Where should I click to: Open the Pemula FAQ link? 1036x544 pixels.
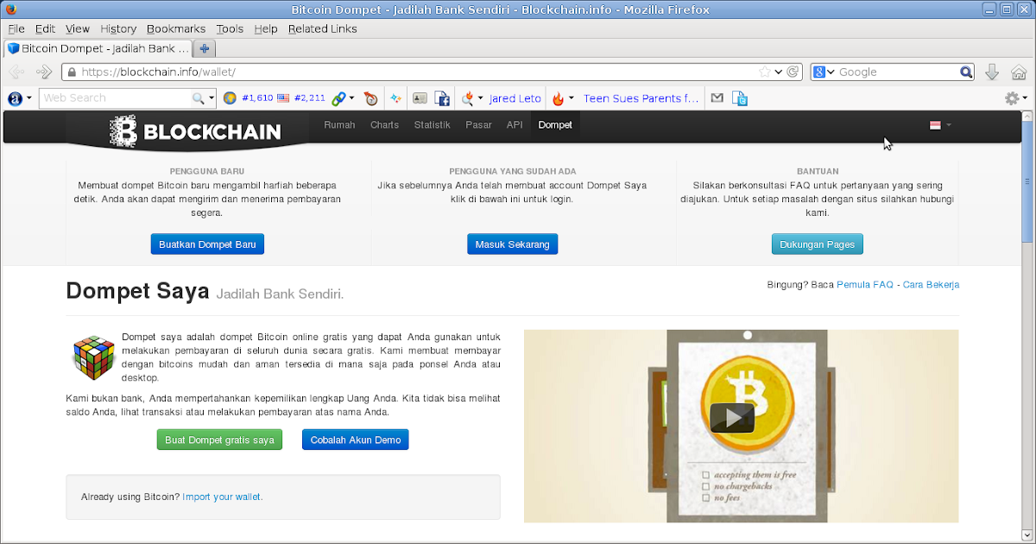[865, 284]
